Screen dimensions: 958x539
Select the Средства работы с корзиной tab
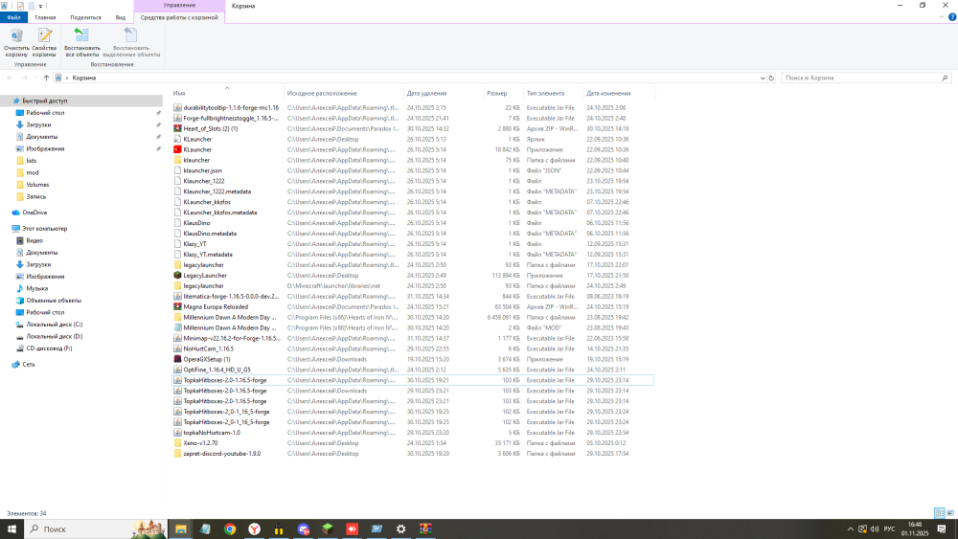[179, 17]
